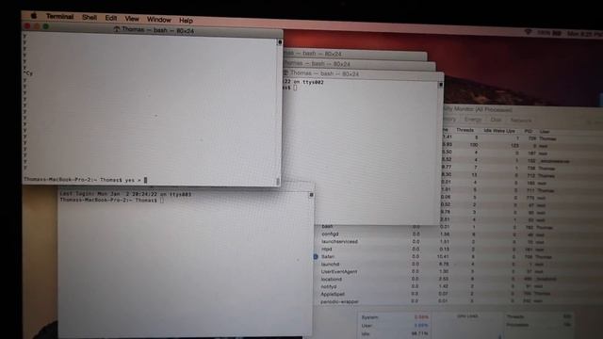Click the prompt in the ttys003 Terminal window
This screenshot has height=339, width=603.
pos(112,200)
